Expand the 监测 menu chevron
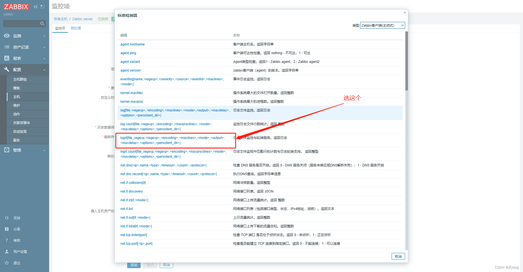The height and width of the screenshot is (272, 523). click(x=44, y=36)
